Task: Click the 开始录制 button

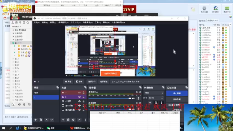Action: [x=177, y=99]
